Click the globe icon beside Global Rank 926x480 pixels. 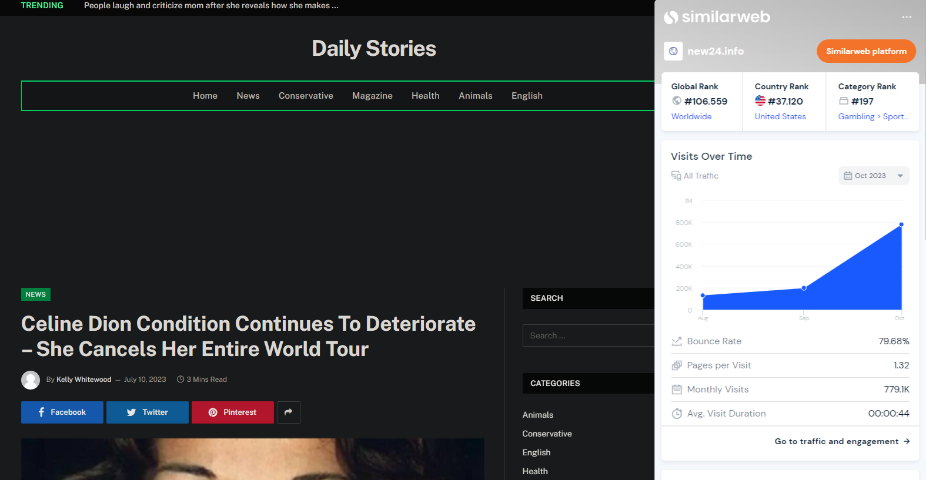pyautogui.click(x=677, y=101)
